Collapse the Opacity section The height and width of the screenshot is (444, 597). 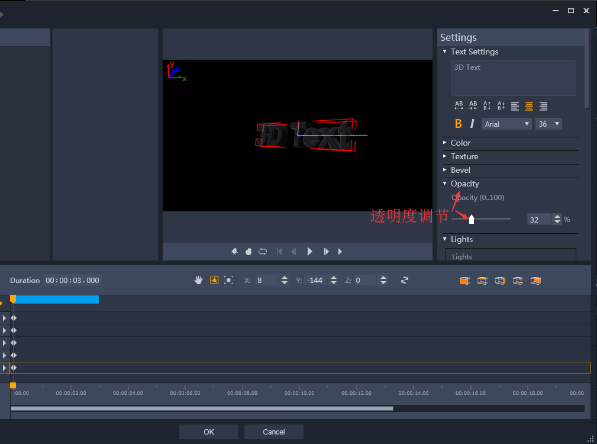[x=464, y=184]
